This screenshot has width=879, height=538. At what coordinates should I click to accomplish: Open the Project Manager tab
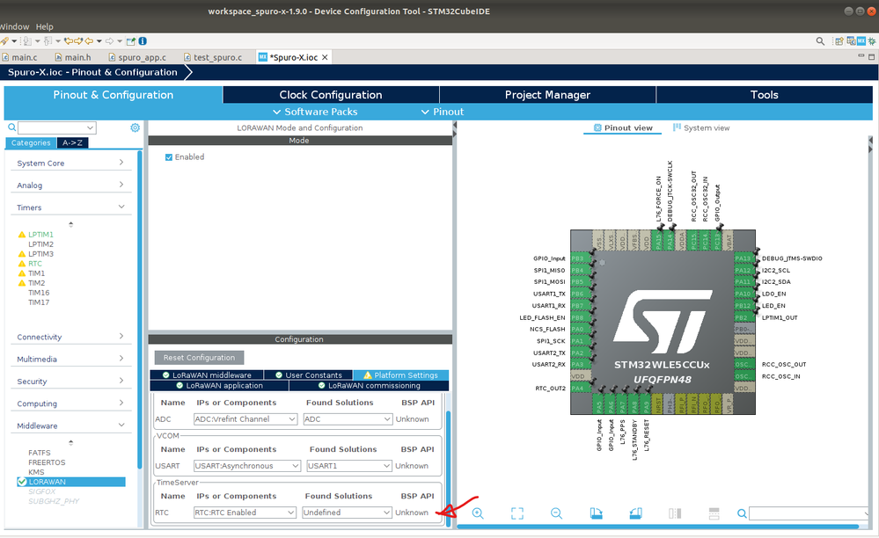[547, 95]
